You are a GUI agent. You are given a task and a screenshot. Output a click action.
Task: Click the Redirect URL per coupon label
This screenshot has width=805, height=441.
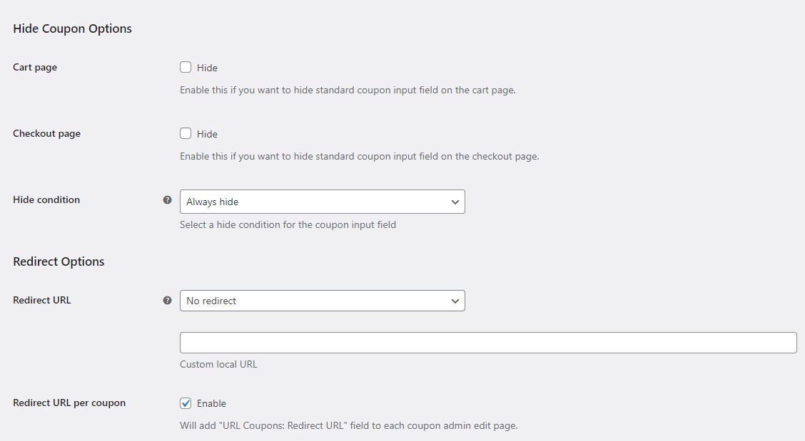click(x=69, y=403)
